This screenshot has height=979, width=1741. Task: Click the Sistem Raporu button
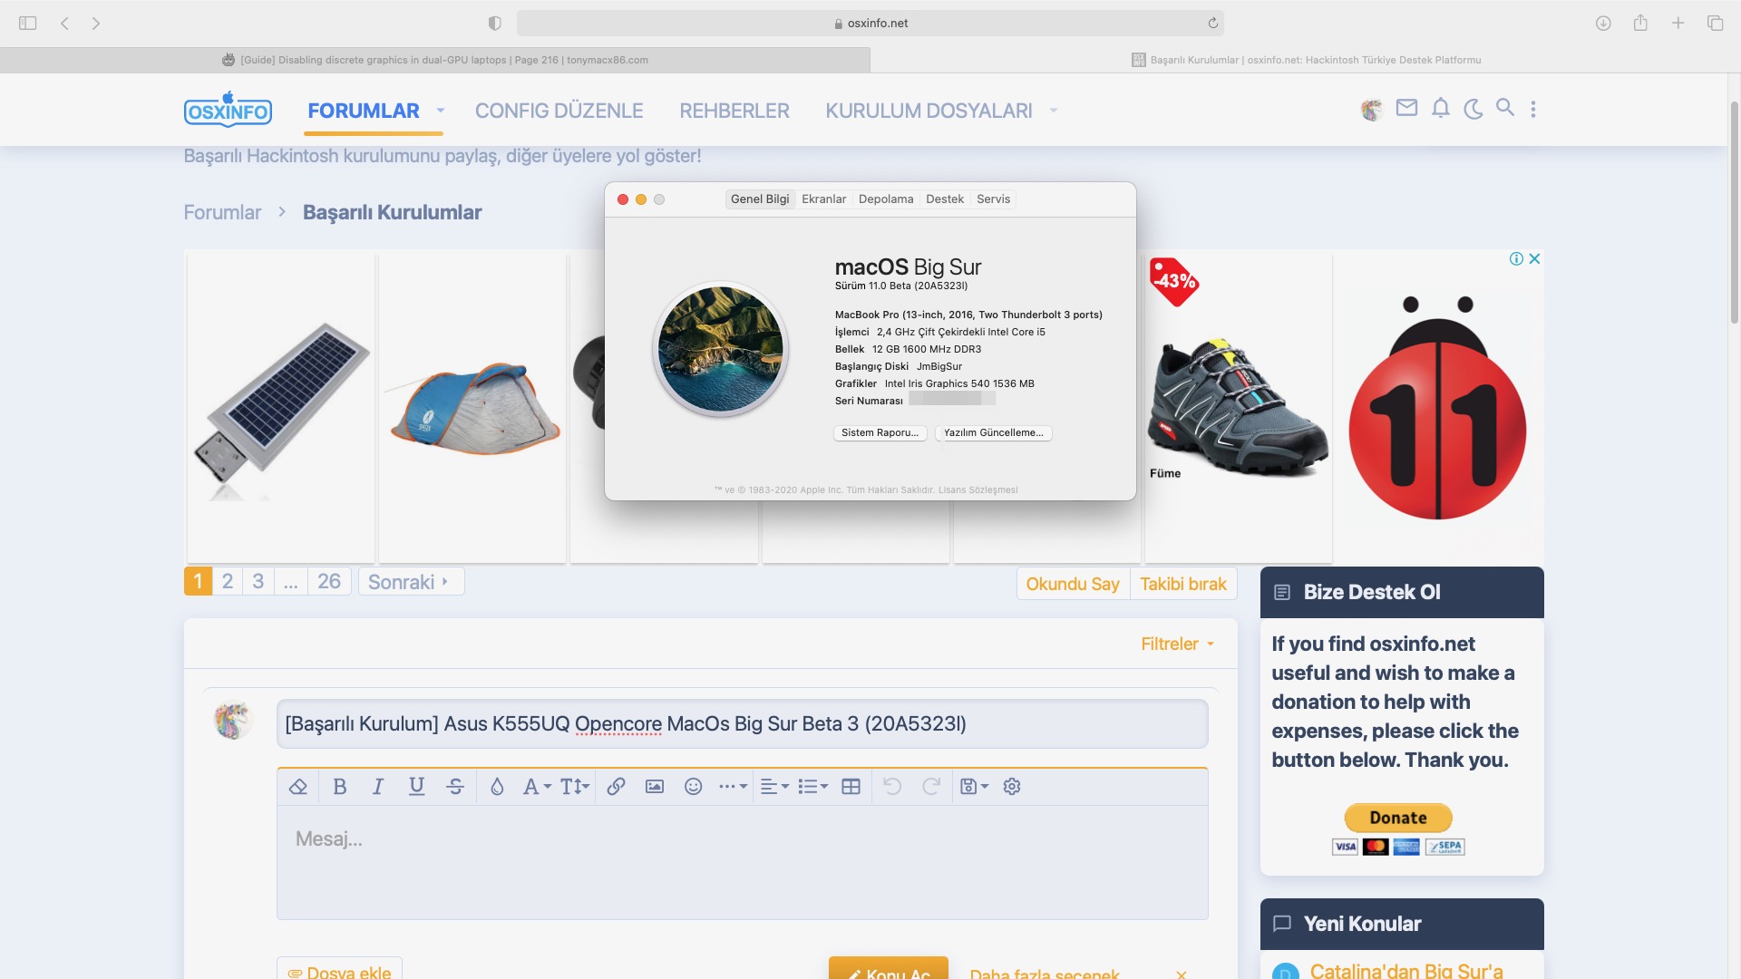coord(880,433)
